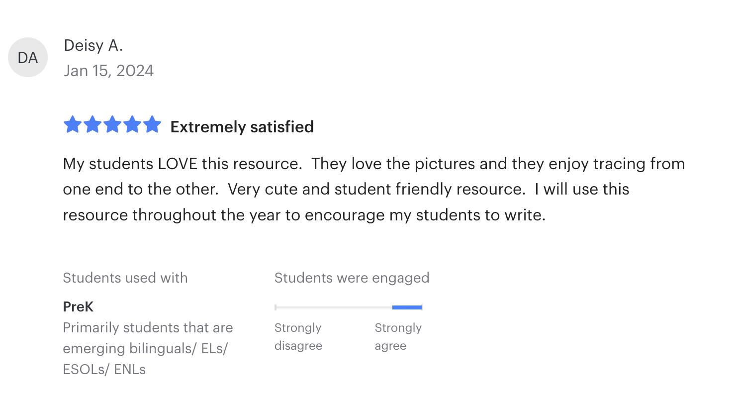Click the Extremely satisfied rating label

(x=242, y=127)
